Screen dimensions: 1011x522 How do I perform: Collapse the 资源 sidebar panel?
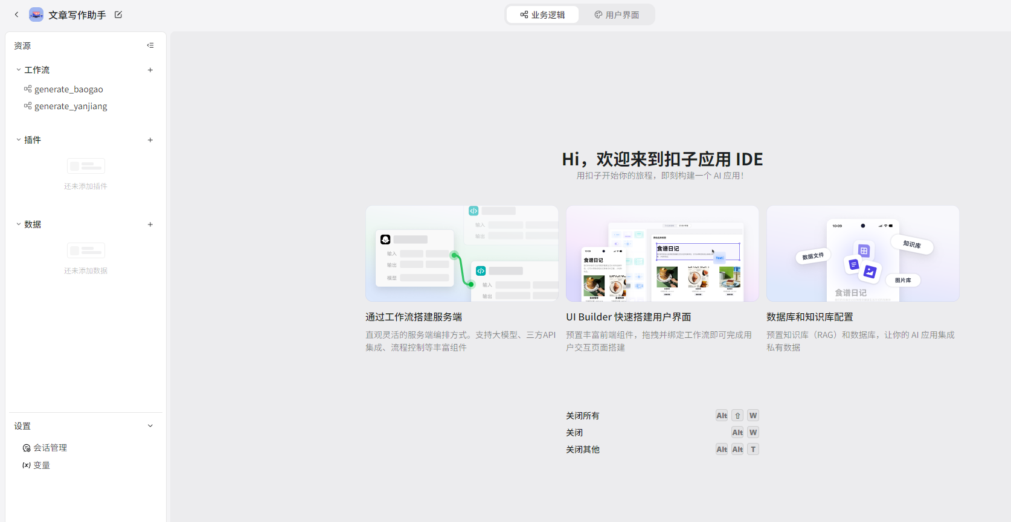tap(150, 45)
